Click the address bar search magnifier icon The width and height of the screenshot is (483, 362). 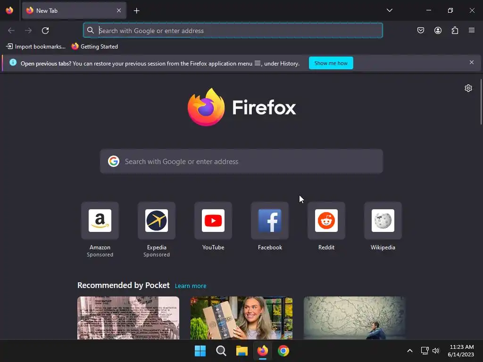90,30
